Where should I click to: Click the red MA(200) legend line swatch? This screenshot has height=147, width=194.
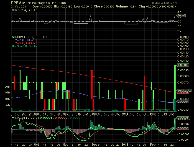(13, 43)
